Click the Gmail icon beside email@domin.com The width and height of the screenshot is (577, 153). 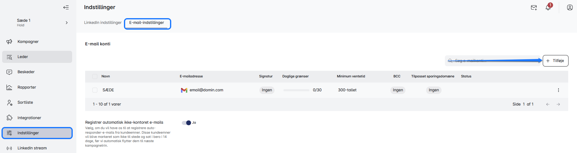[184, 90]
